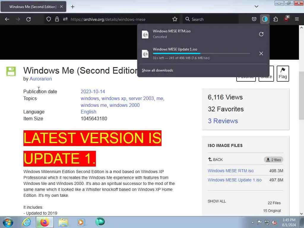Open uploader Aurorarion's profile
The width and height of the screenshot is (304, 228).
41,79
